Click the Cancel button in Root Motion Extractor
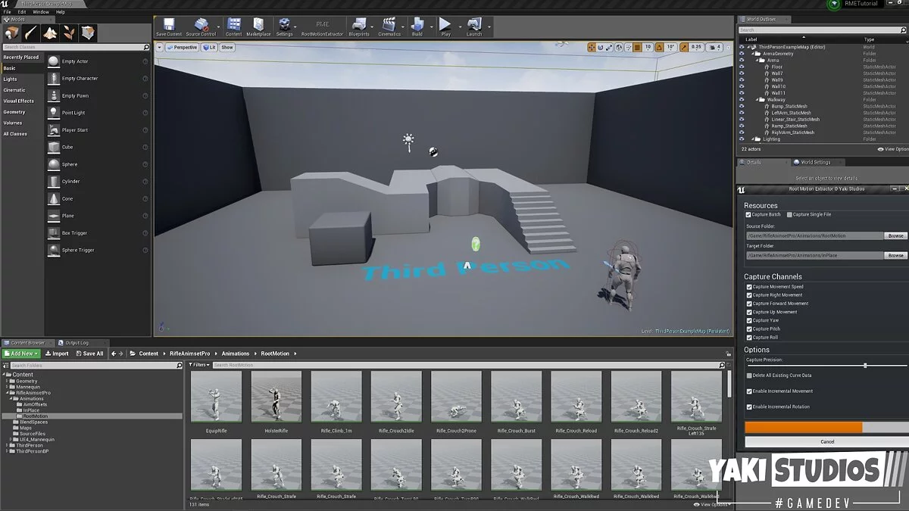This screenshot has width=909, height=511. [826, 441]
